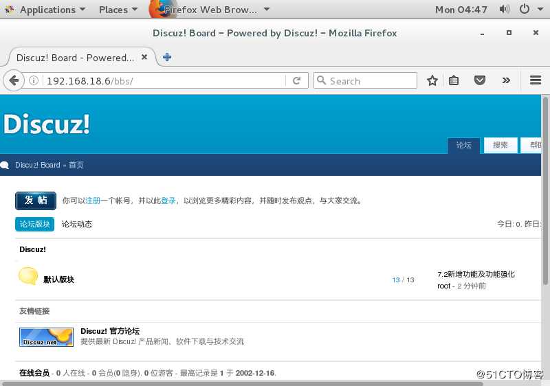Screen dimensions: 550x386
Task: Click the blue 13 topic count
Action: pos(396,280)
